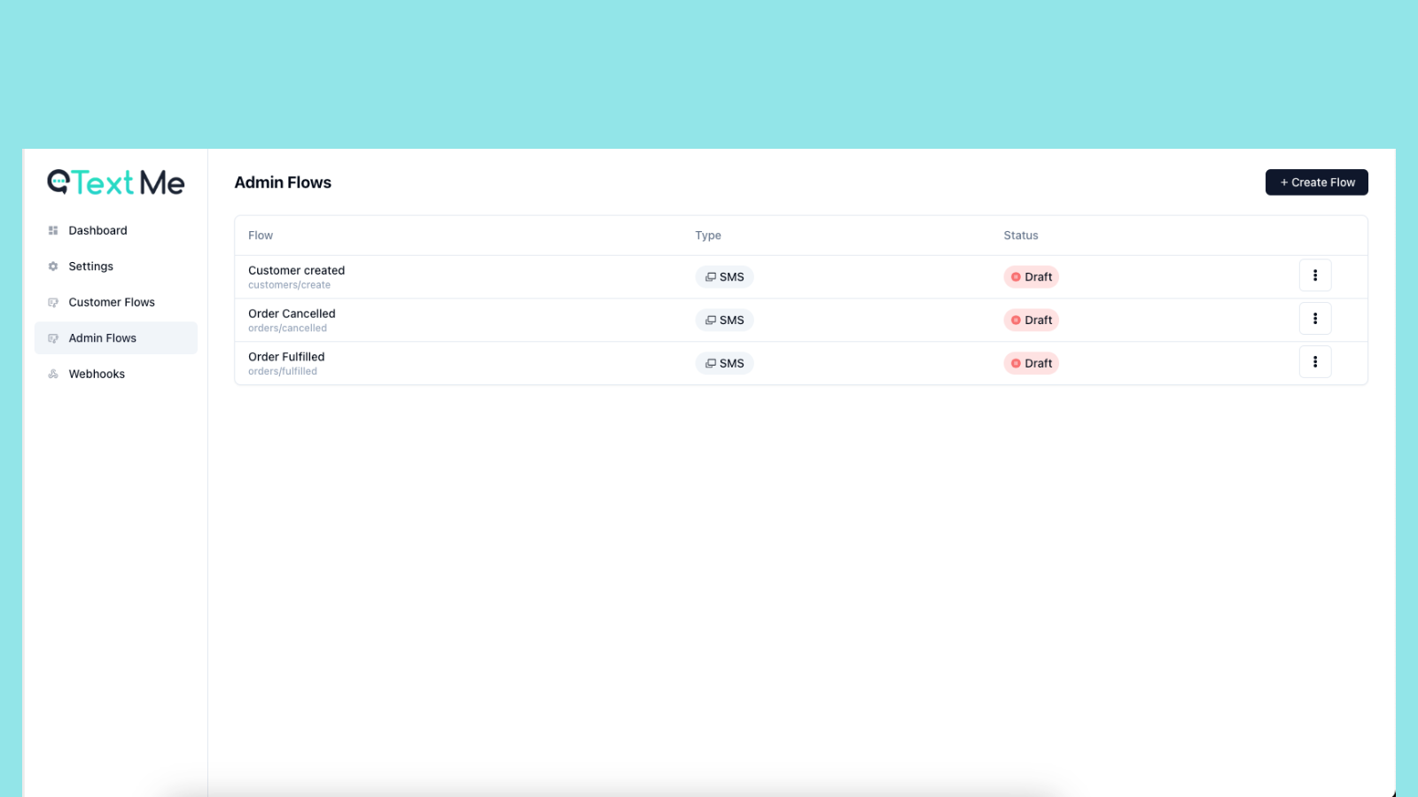Click the Admin Flows sidebar icon
This screenshot has height=797, width=1418.
(x=53, y=338)
